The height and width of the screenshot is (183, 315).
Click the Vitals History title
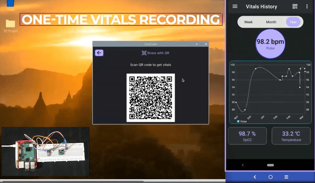tap(261, 7)
